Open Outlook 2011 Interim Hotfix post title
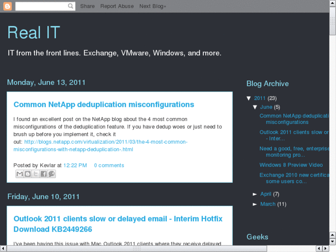 (x=118, y=224)
